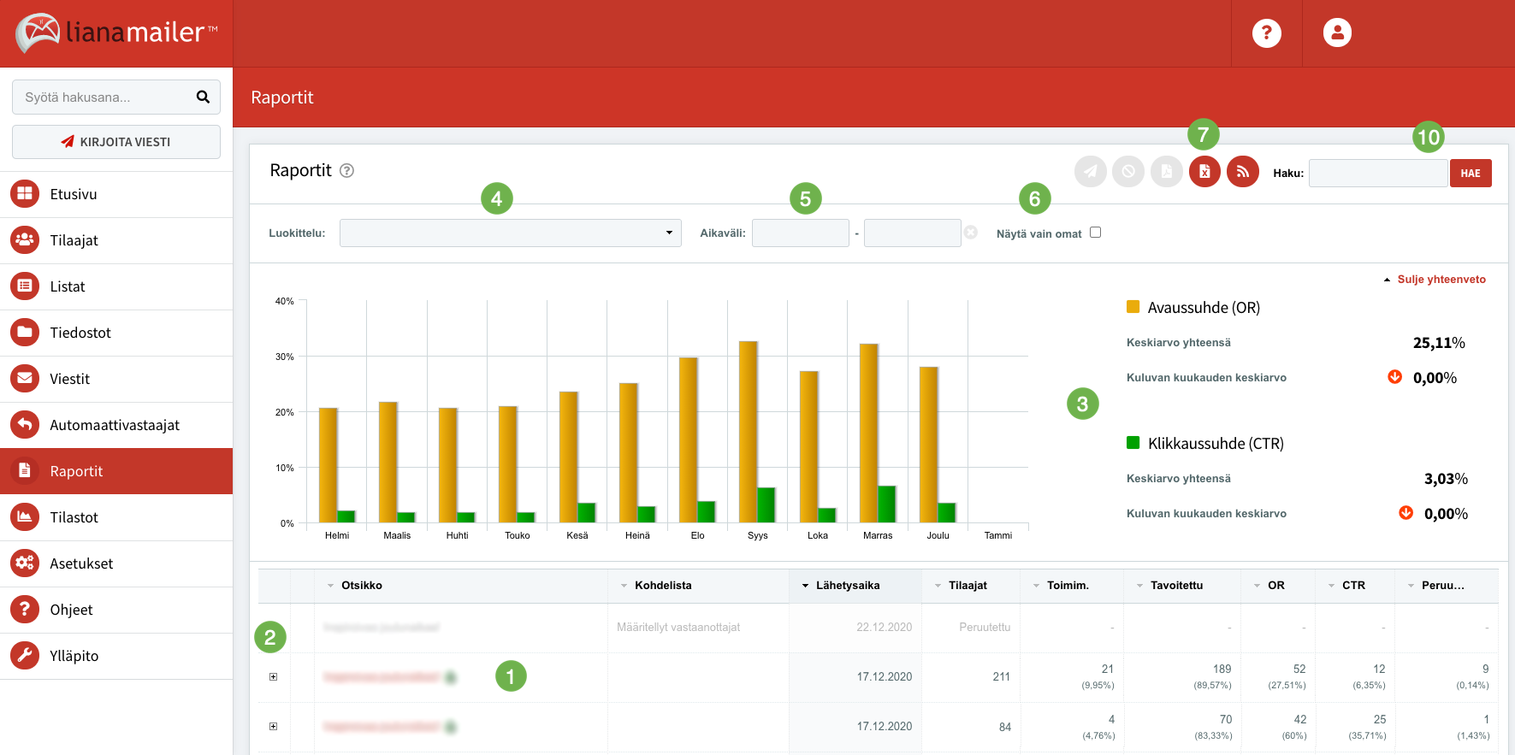Click the Haku search input field
Viewport: 1515px width, 755px height.
(1378, 173)
